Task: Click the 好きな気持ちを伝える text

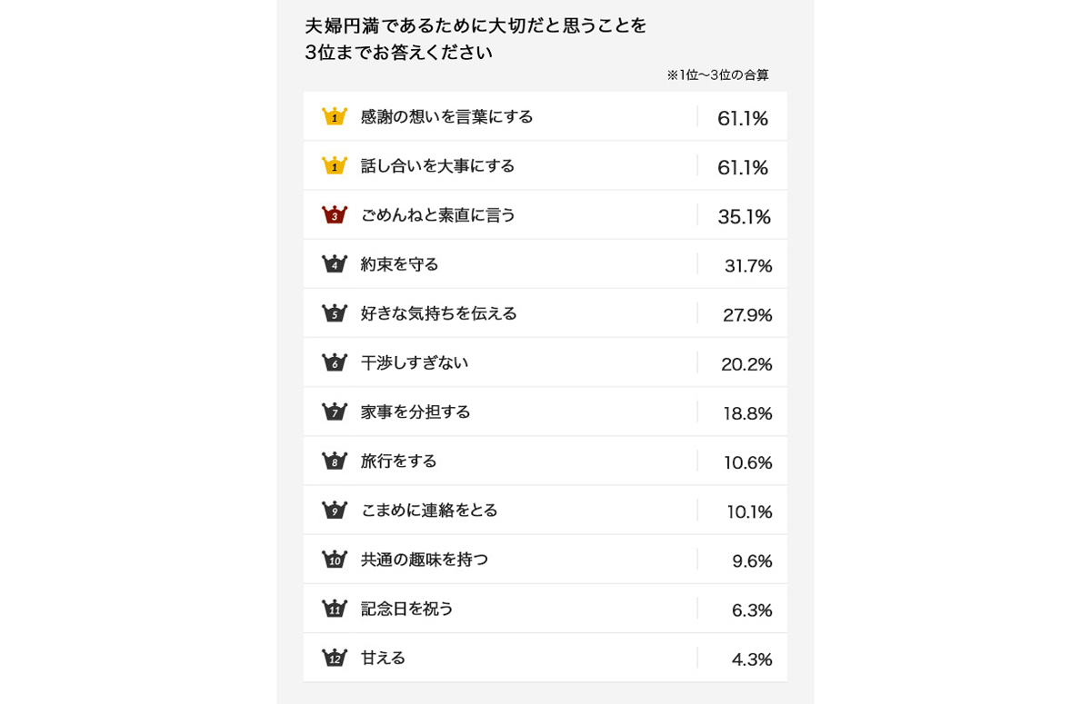Action: (438, 313)
